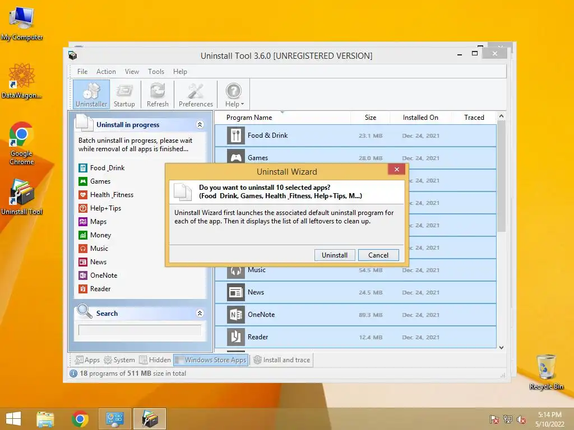The height and width of the screenshot is (430, 574).
Task: Collapse the Search panel
Action: click(x=200, y=314)
